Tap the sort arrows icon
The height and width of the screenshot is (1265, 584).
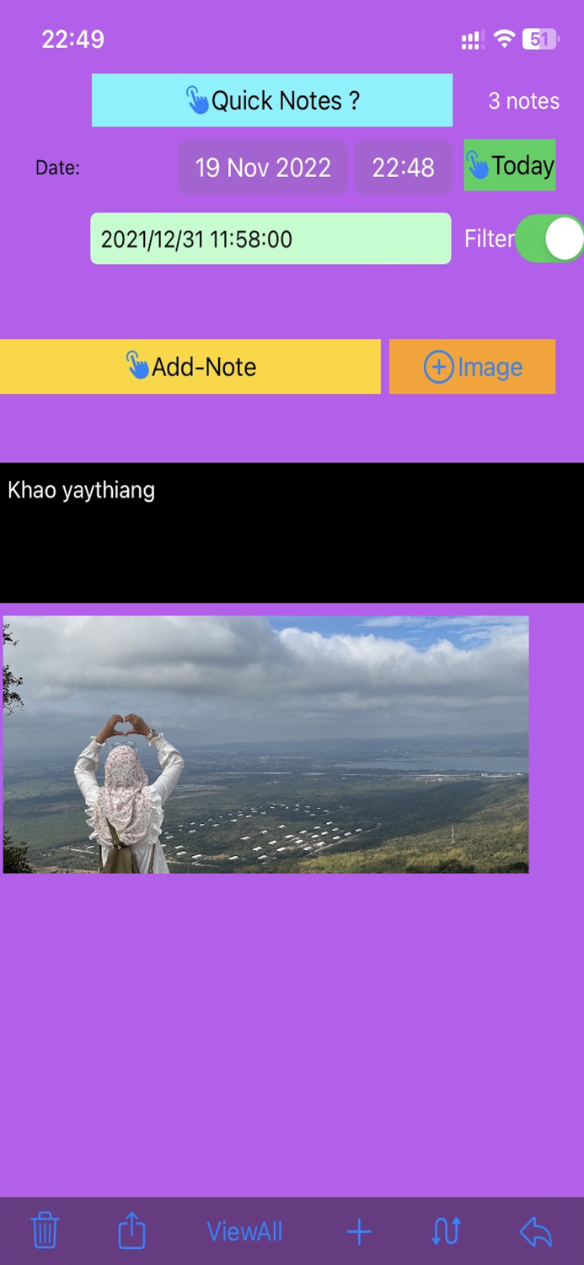(x=446, y=1232)
